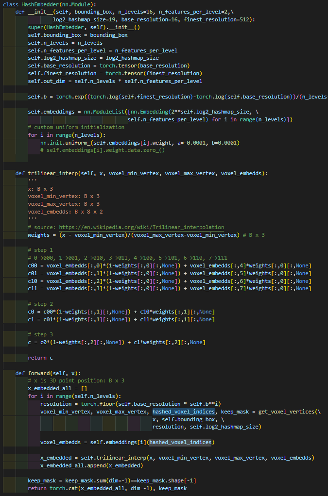
Task: Click the 'b=0.0001' argument
Action: [224, 143]
